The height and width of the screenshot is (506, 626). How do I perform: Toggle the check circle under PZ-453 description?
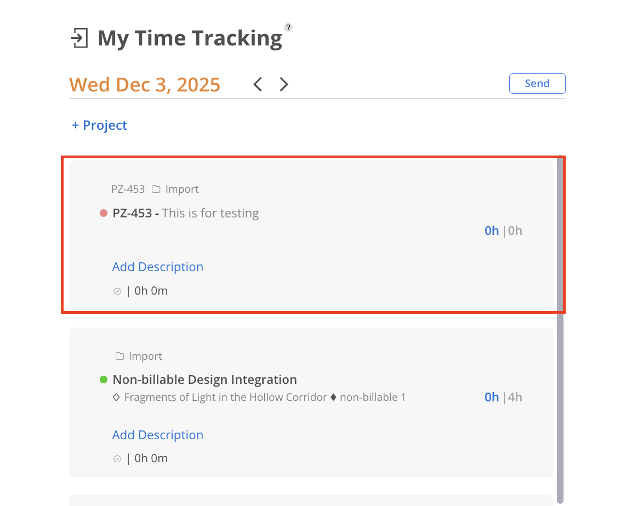(117, 291)
